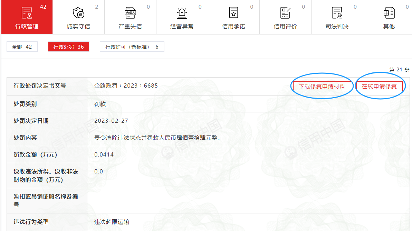The width and height of the screenshot is (412, 231).
Task: Click the confiscated amount value 0.0
Action: tap(98, 171)
